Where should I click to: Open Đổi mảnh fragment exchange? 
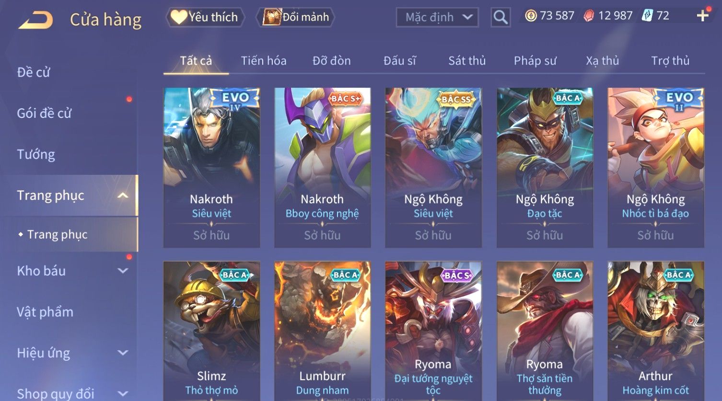tap(295, 17)
